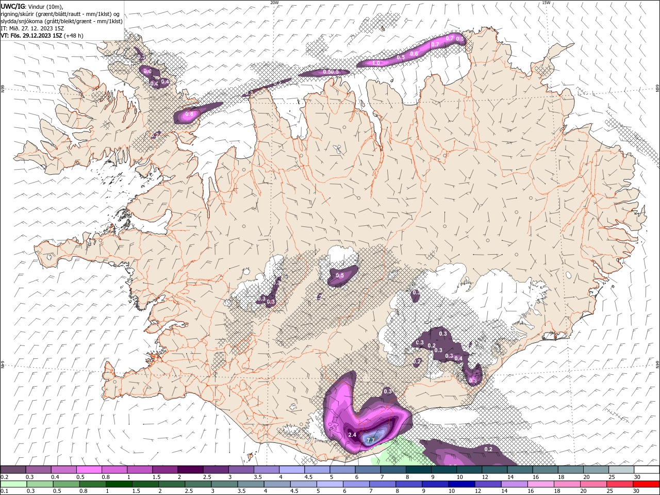Select the grey-green swatch between 3 and 3.5 in the green row

pos(224,484)
